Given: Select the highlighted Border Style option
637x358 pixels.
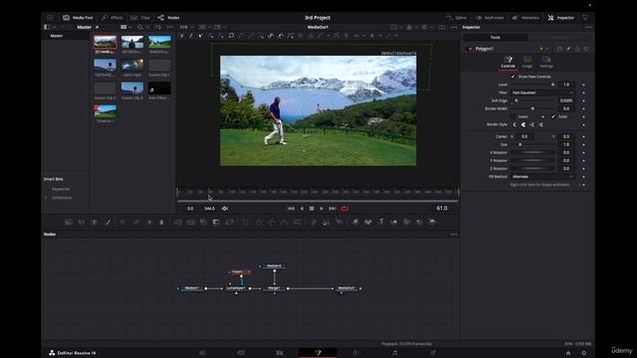Looking at the screenshot, I should (524, 124).
